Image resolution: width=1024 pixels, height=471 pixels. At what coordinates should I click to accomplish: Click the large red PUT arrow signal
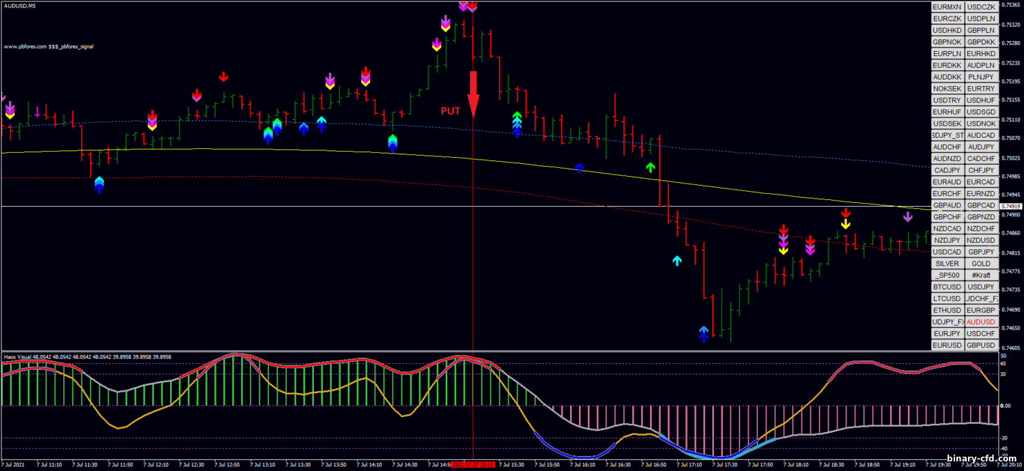473,94
